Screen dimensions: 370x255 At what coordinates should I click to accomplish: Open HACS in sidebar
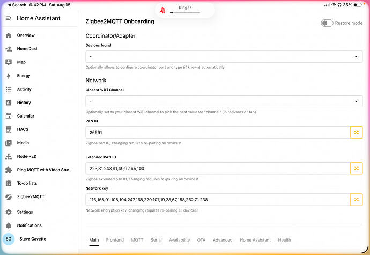point(23,129)
